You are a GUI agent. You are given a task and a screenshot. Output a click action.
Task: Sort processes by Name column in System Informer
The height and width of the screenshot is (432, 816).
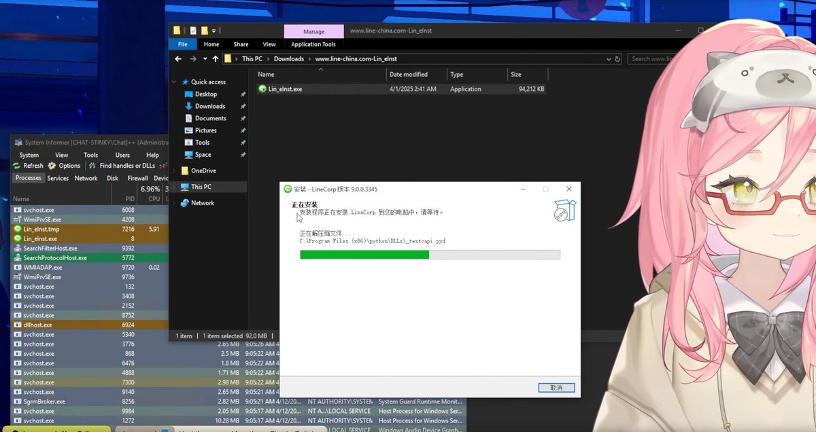[x=21, y=199]
